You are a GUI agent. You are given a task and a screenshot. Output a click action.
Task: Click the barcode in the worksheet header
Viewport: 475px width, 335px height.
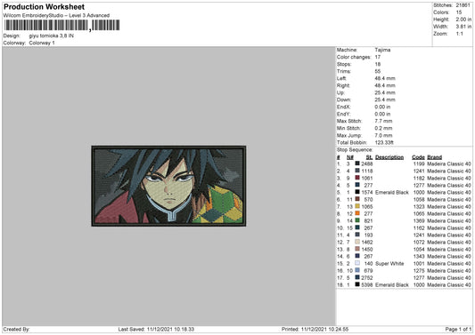point(61,26)
